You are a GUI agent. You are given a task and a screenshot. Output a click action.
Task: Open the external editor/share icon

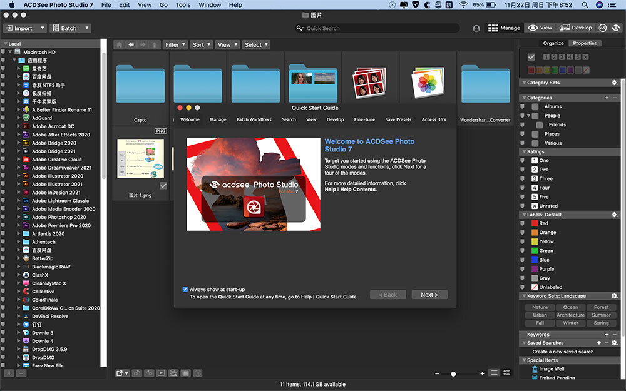click(122, 373)
